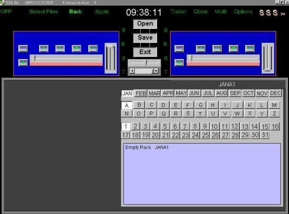Click left deck position slider
289x214 pixels.
coord(66,58)
